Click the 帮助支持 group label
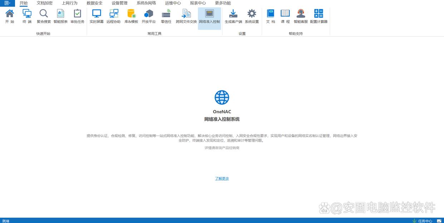 [296, 34]
